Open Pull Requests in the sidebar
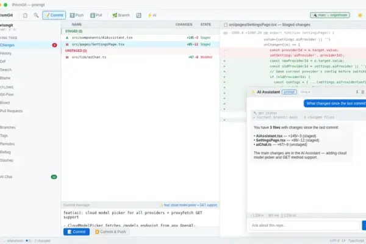The height and width of the screenshot is (244, 366). click(29, 111)
